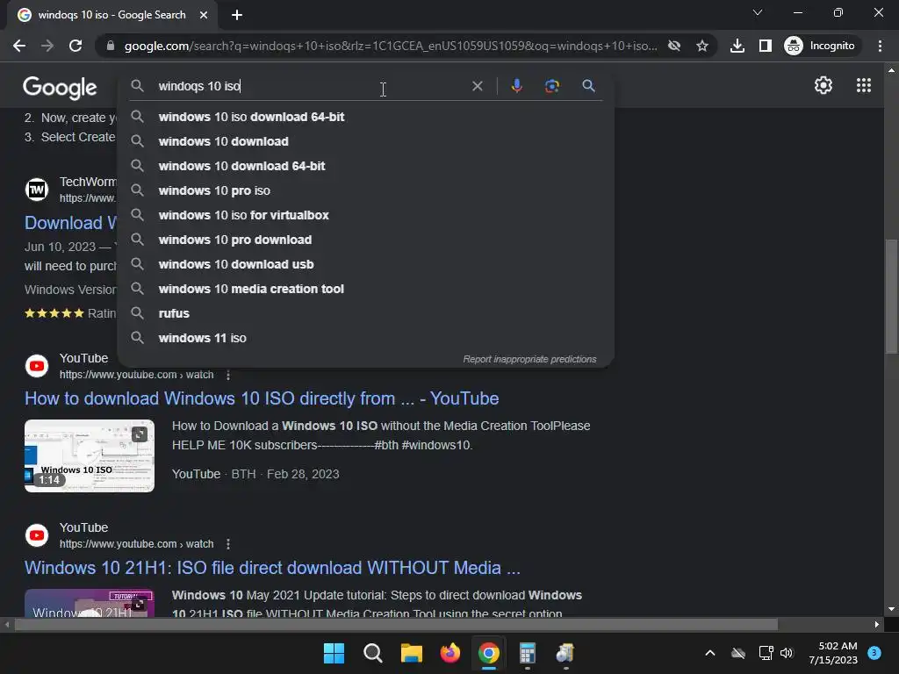Image resolution: width=899 pixels, height=674 pixels.
Task: Open volume control in system tray
Action: (x=787, y=653)
